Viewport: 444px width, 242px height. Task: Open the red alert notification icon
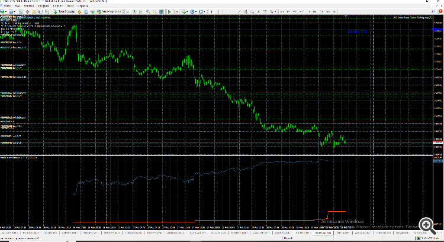(x=440, y=11)
